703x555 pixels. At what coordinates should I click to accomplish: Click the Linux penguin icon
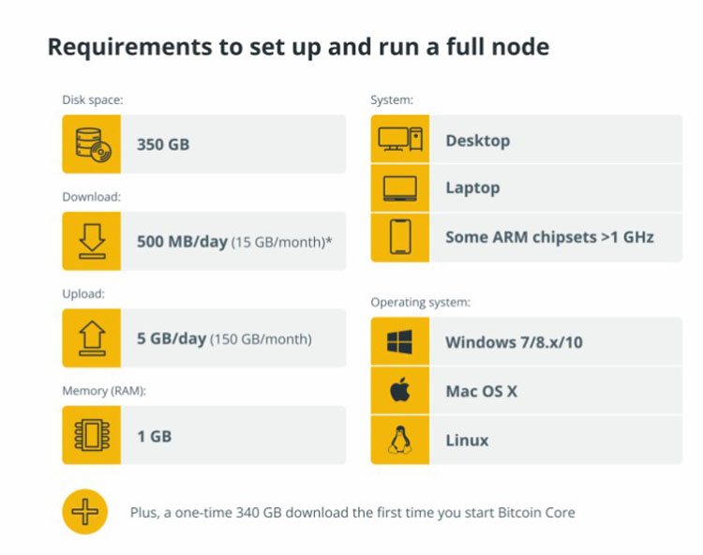coord(400,440)
